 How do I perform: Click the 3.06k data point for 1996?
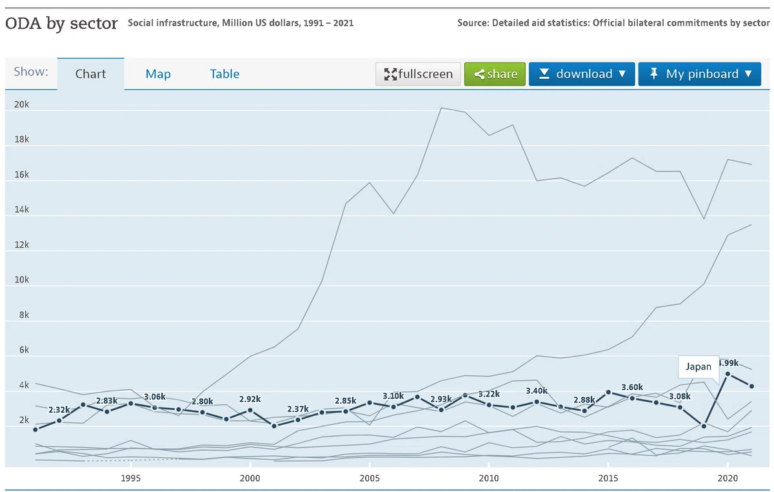pos(155,408)
